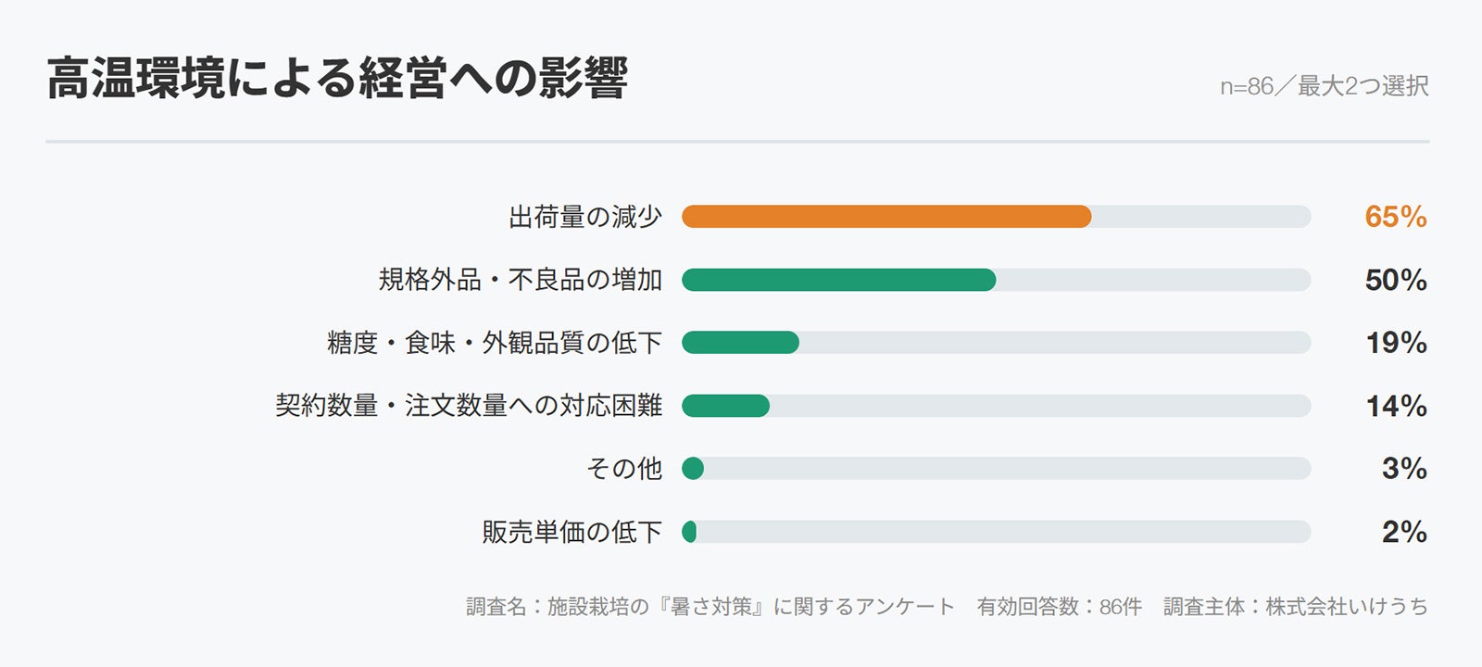1482x667 pixels.
Task: Click the 調査主体：株式会社いけうち credit
Action: 1296,607
